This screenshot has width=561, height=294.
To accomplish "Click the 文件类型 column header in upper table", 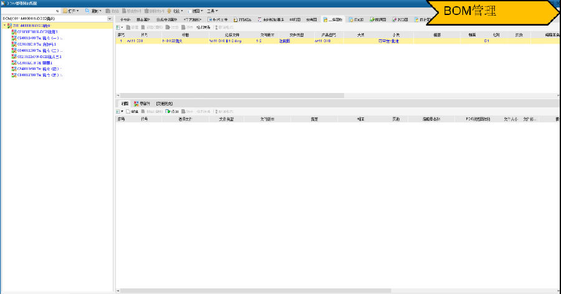I will coord(296,35).
